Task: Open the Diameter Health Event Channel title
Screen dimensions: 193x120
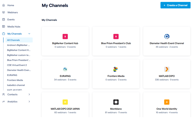Action: pyautogui.click(x=167, y=43)
